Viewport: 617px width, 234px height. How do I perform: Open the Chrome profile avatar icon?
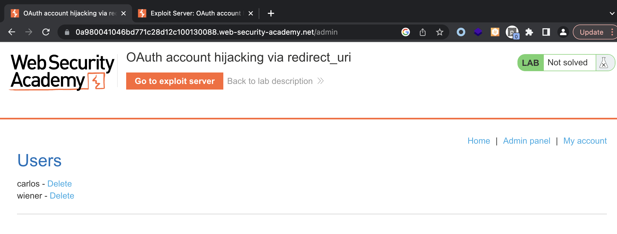[x=563, y=32]
